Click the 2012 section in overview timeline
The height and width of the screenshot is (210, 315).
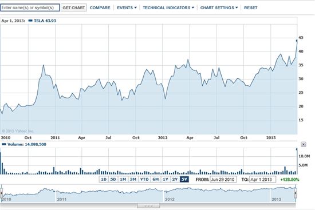[x=216, y=193]
